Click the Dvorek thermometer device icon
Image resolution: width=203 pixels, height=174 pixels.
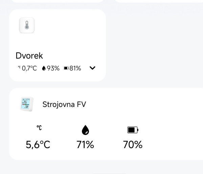[27, 25]
